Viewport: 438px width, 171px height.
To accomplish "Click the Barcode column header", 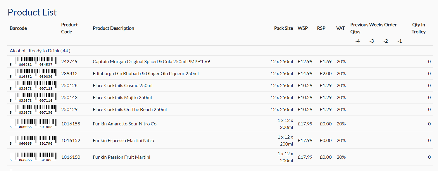I will point(18,28).
